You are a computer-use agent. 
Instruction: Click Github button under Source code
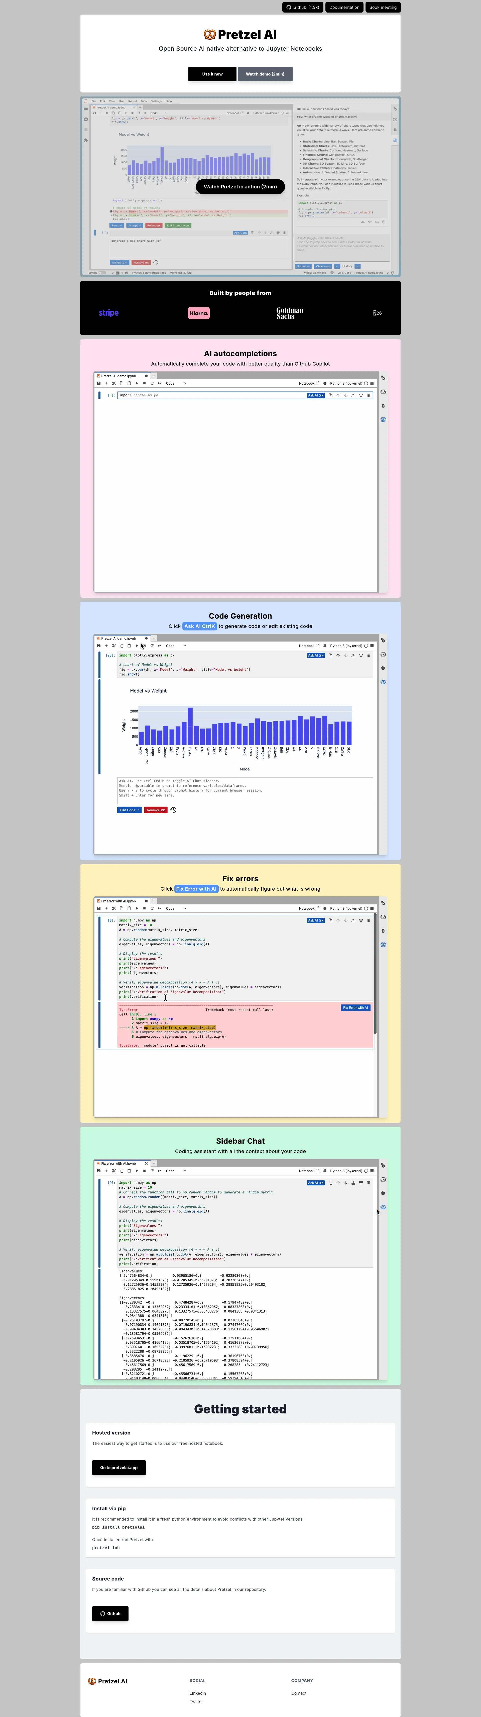pyautogui.click(x=110, y=1614)
